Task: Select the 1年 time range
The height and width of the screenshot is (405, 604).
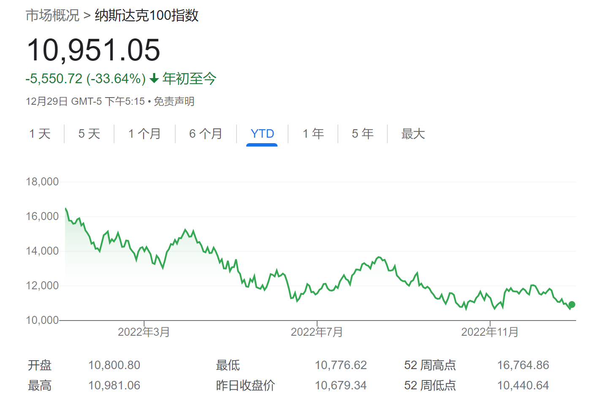Action: click(x=313, y=133)
